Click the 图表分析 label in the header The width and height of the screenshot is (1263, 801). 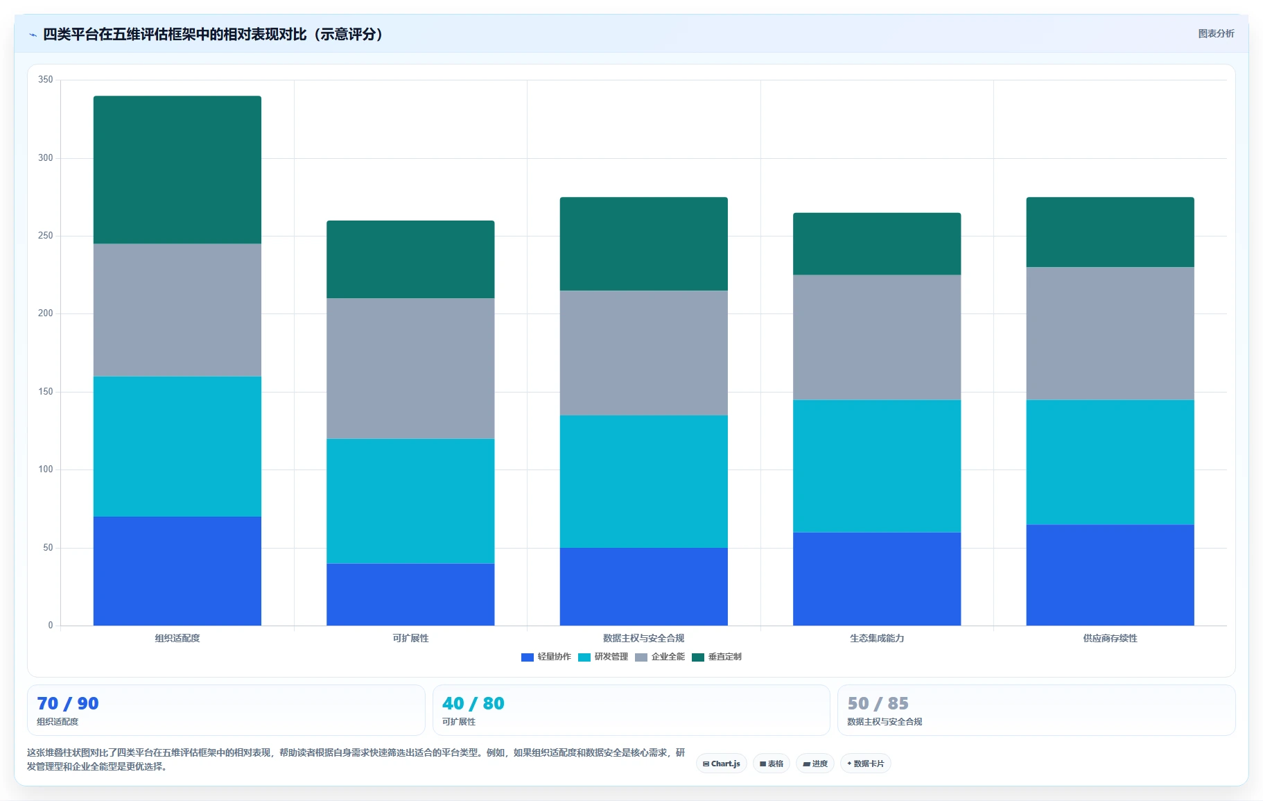[x=1216, y=33]
